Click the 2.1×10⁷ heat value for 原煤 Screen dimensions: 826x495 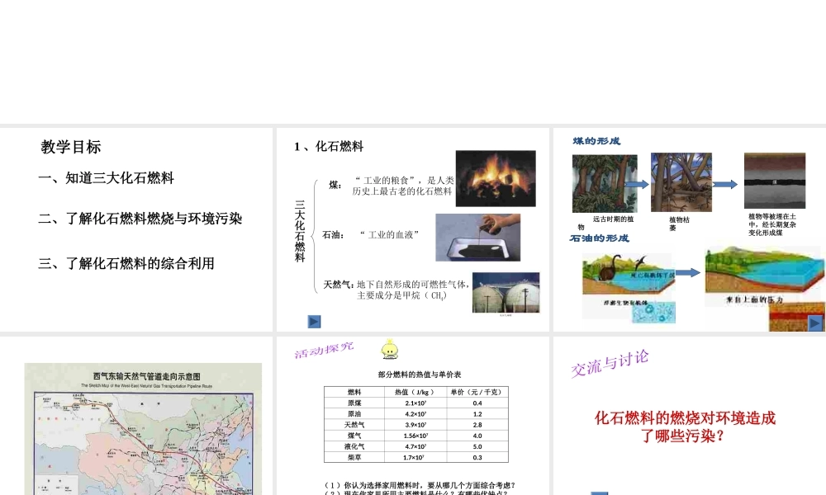[415, 403]
